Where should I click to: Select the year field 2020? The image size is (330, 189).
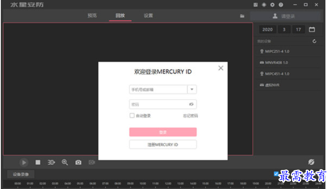(268, 29)
